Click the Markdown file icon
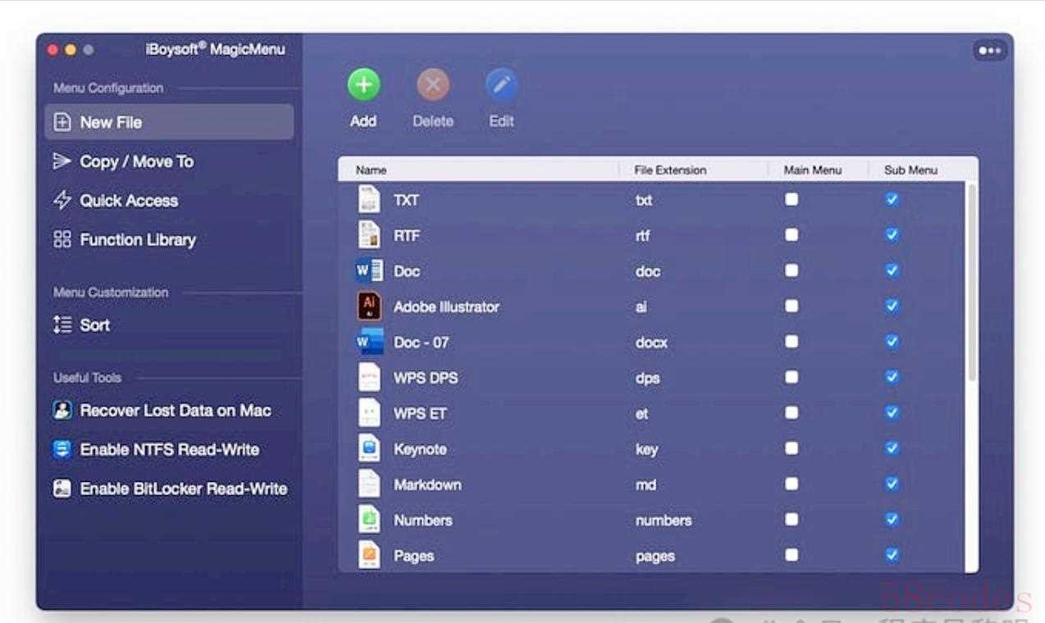The width and height of the screenshot is (1045, 623). [370, 484]
